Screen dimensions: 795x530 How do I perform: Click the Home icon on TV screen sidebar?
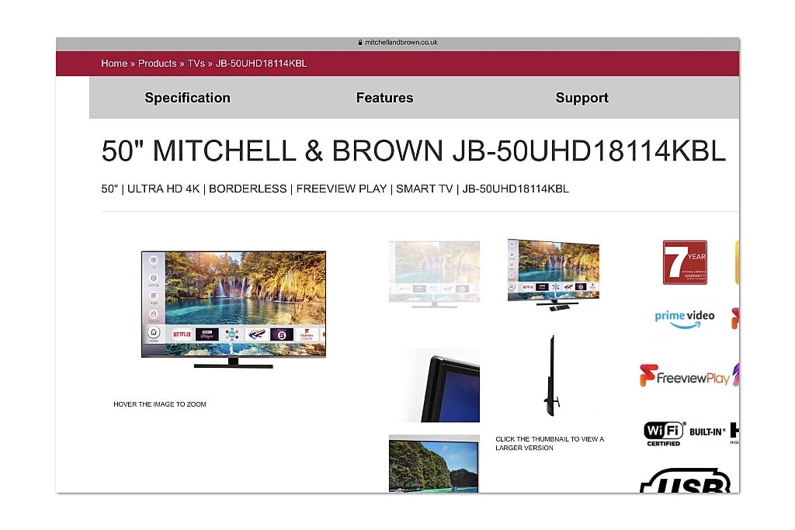tap(154, 333)
